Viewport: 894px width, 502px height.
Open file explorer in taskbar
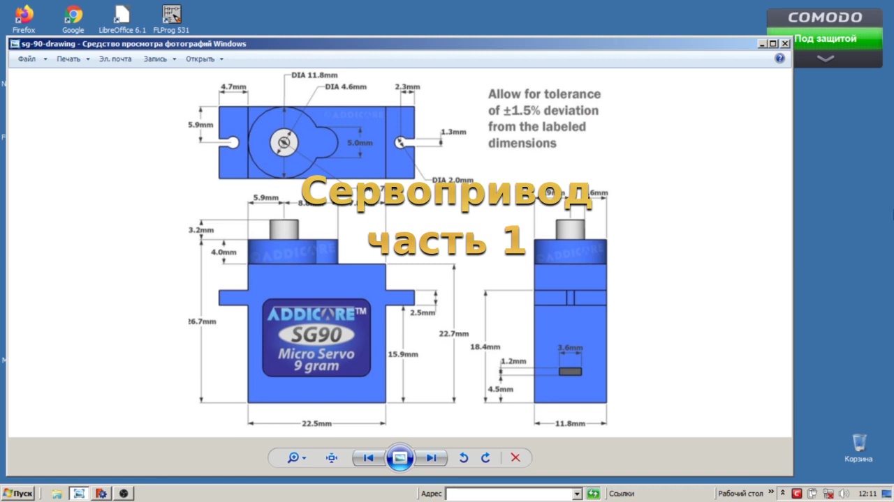point(57,494)
